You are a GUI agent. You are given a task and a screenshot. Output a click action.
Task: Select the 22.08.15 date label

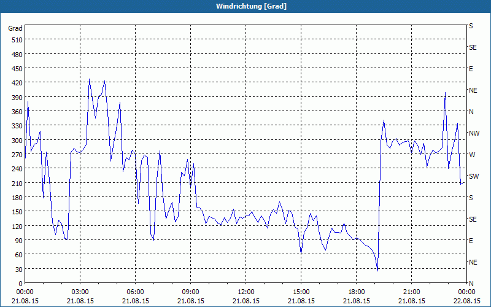coord(466,301)
